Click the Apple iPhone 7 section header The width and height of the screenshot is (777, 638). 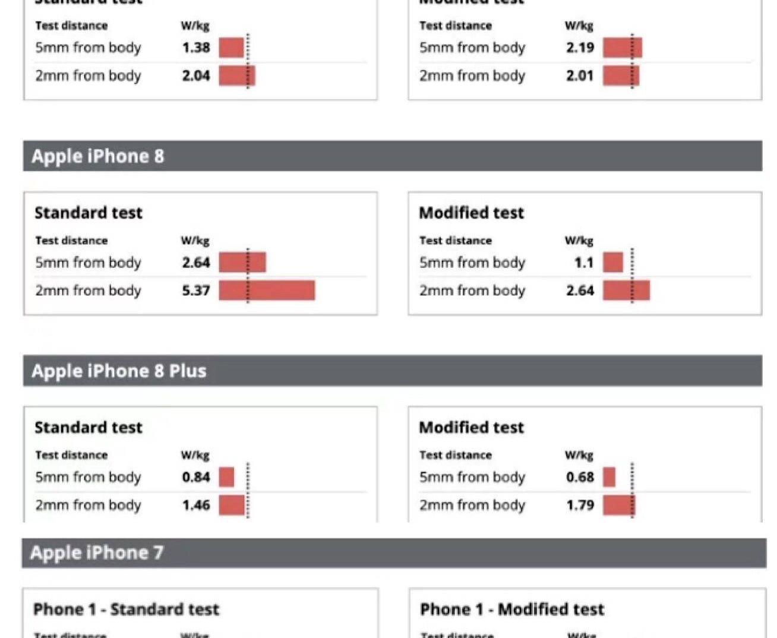click(x=96, y=553)
